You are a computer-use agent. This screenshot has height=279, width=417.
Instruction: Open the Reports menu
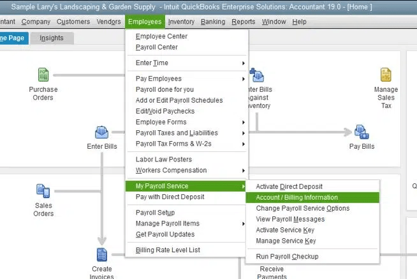(x=243, y=22)
